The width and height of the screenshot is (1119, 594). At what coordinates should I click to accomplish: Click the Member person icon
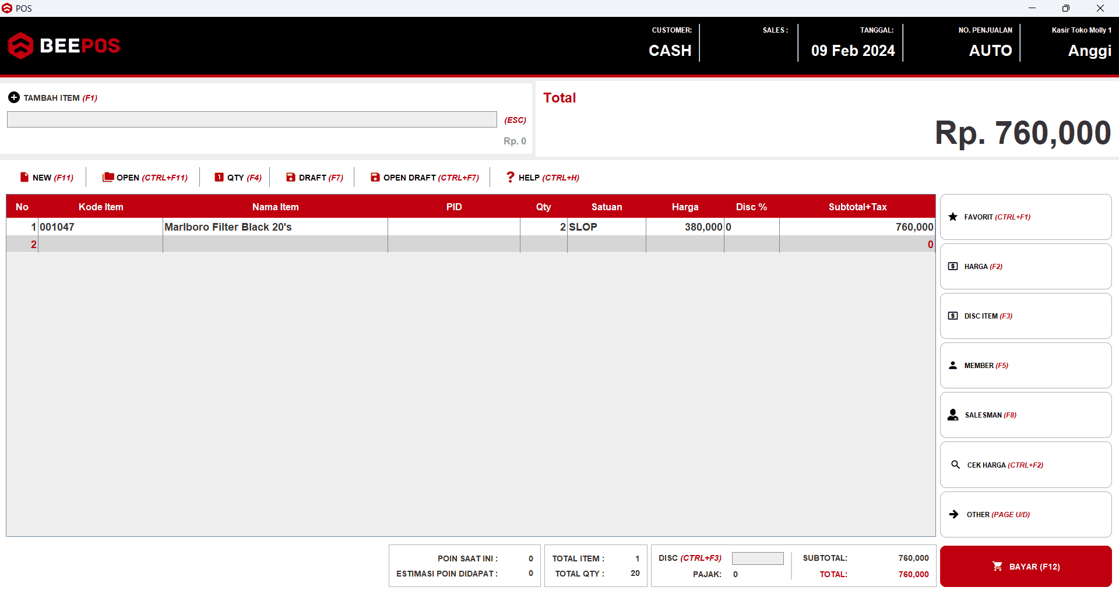[953, 365]
